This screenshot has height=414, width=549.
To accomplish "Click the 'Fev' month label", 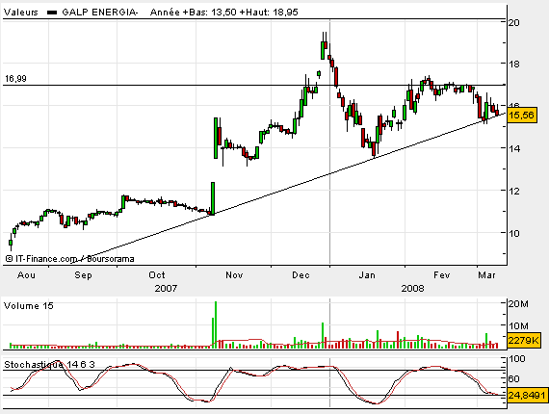I will click(x=441, y=275).
